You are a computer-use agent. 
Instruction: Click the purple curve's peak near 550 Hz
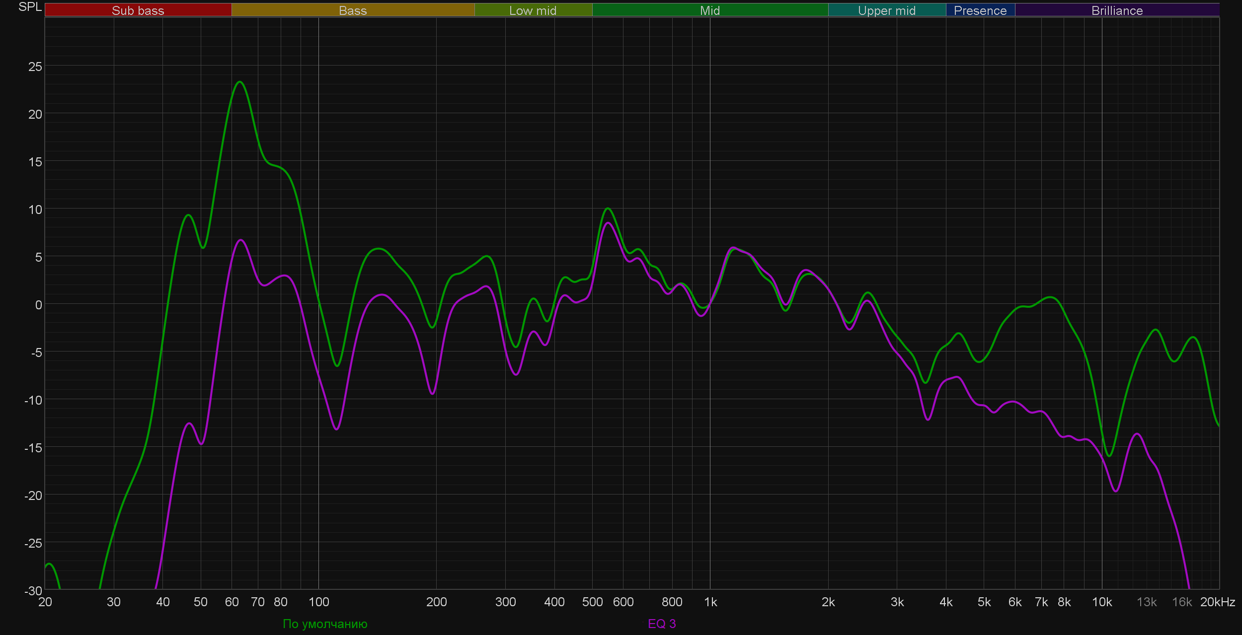coord(608,223)
